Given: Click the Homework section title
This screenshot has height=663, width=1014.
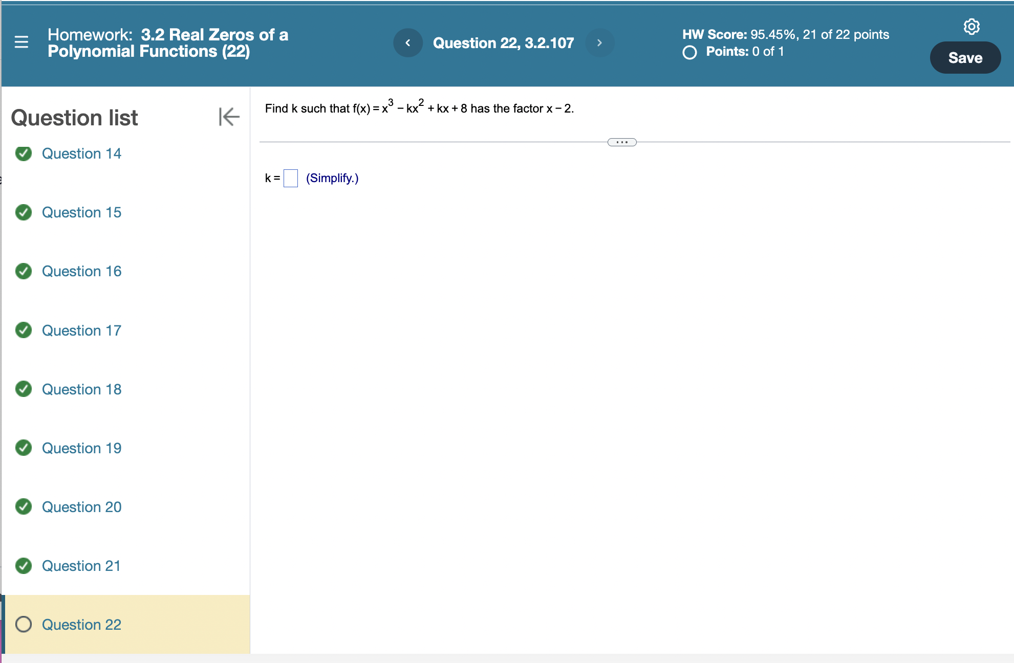Looking at the screenshot, I should (168, 43).
